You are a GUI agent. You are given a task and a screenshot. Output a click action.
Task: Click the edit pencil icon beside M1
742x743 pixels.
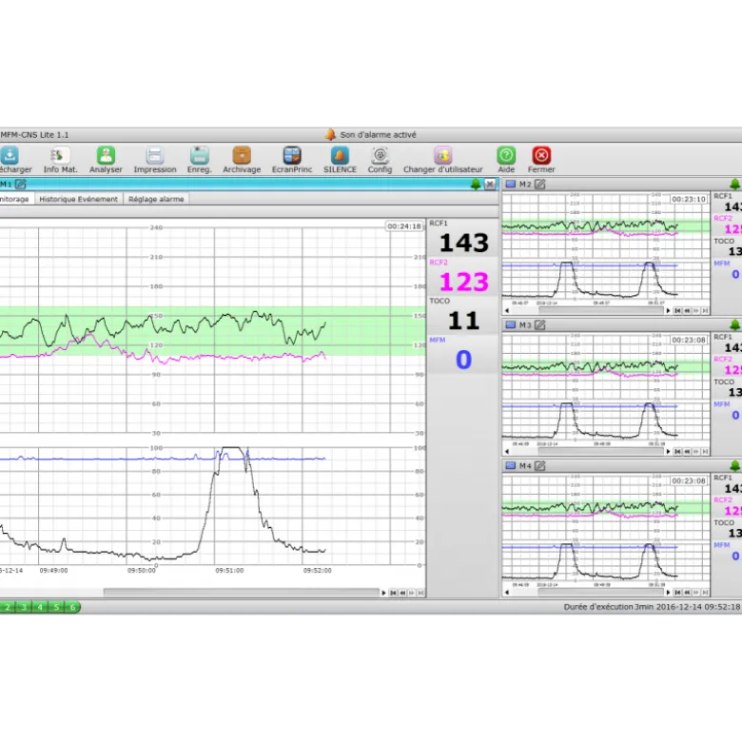(21, 184)
